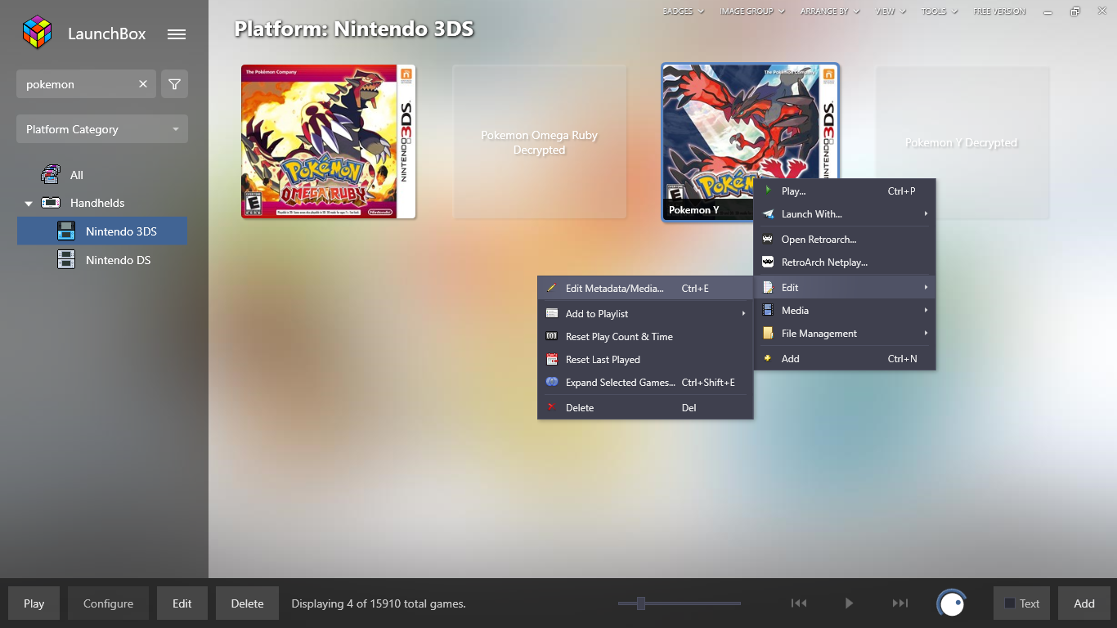Skip to next track button

click(900, 603)
